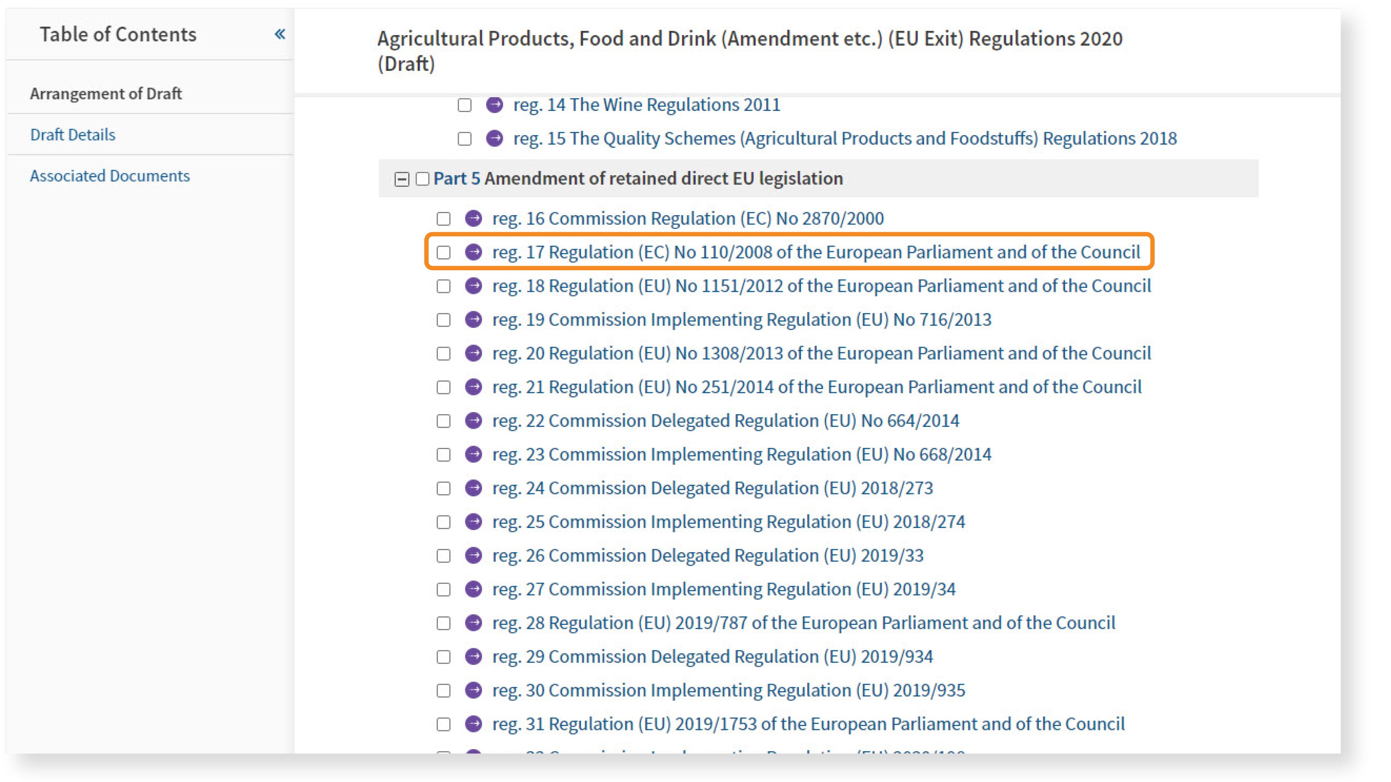Open reg. 19 Implementing Regulation No 716/2013
Viewport: 1391px width, 782px height.
pos(742,319)
